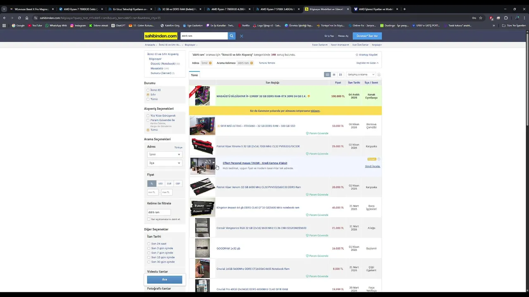Select Son 7 gün içinde radio

149,253
